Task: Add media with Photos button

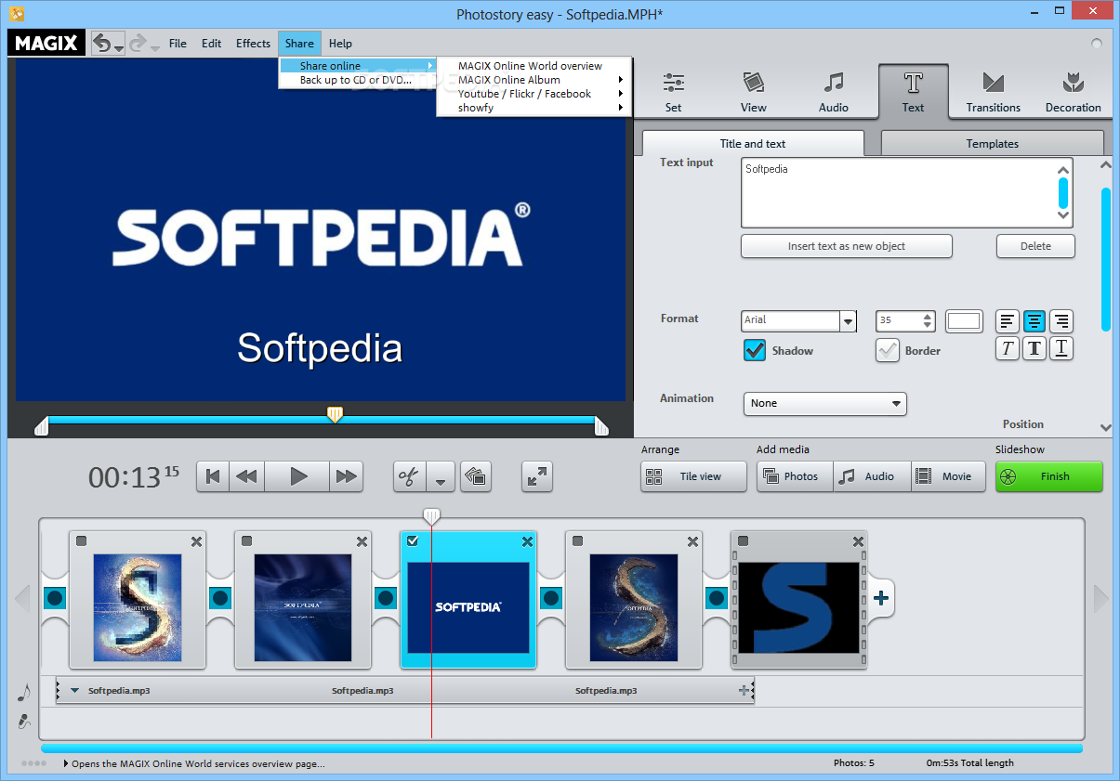Action: coord(795,476)
